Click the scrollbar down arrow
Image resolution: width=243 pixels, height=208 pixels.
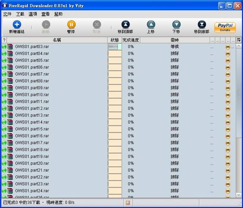(239, 195)
